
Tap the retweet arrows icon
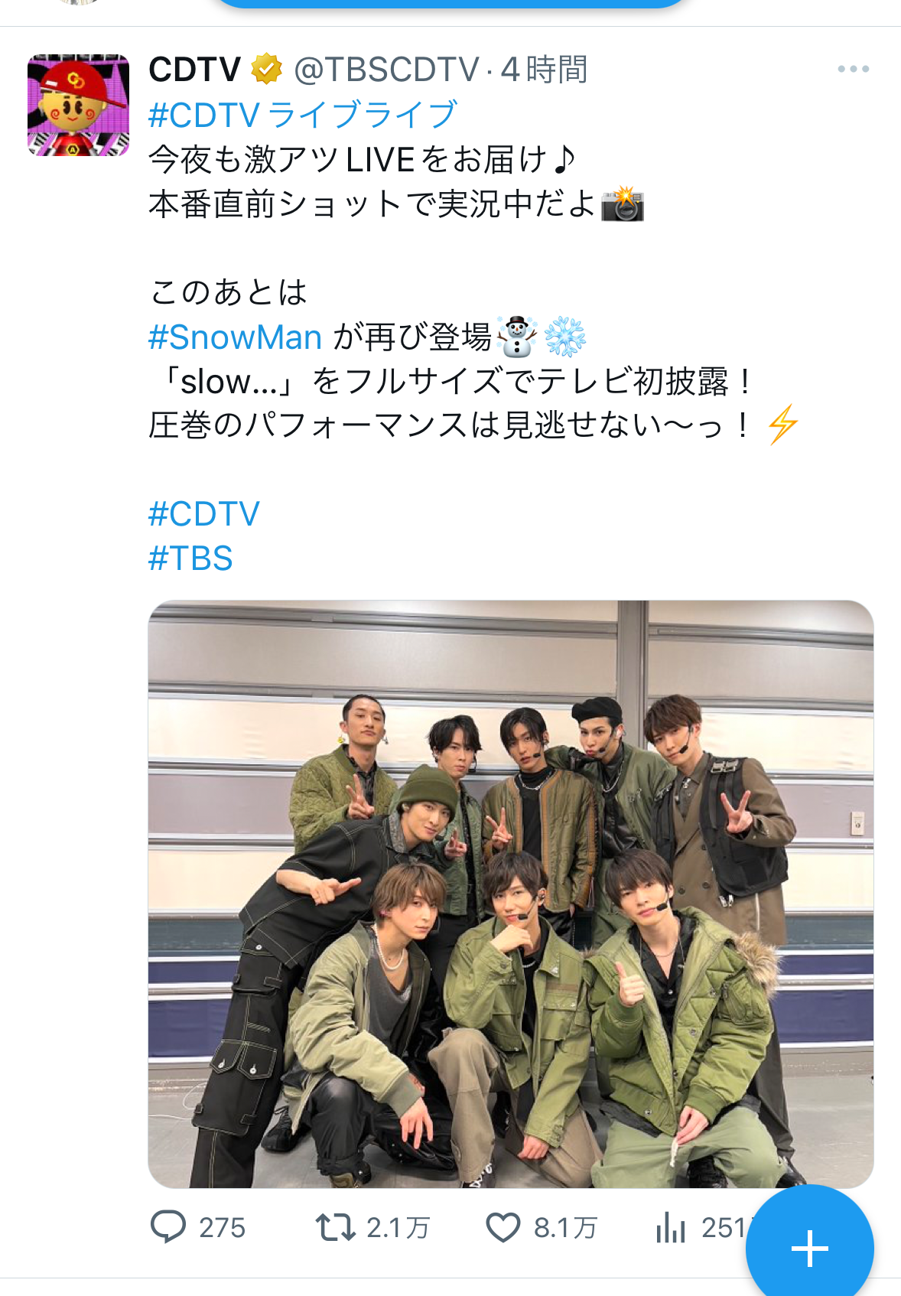tap(335, 1227)
